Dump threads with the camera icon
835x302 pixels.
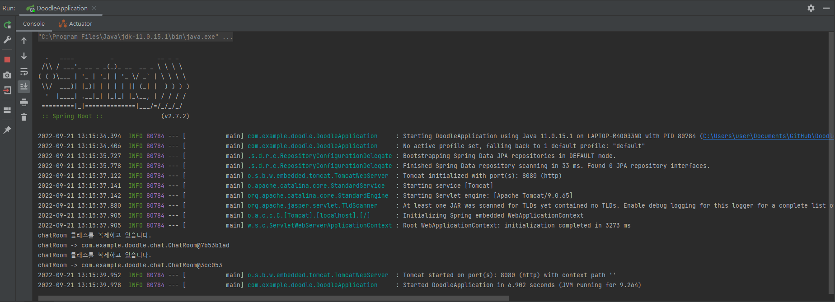(x=7, y=75)
